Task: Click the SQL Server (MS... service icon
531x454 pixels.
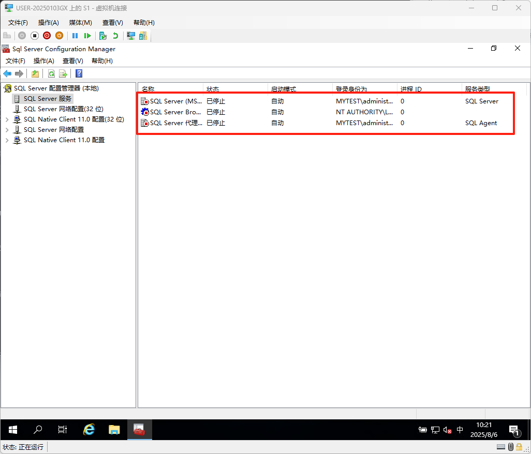Action: [145, 101]
